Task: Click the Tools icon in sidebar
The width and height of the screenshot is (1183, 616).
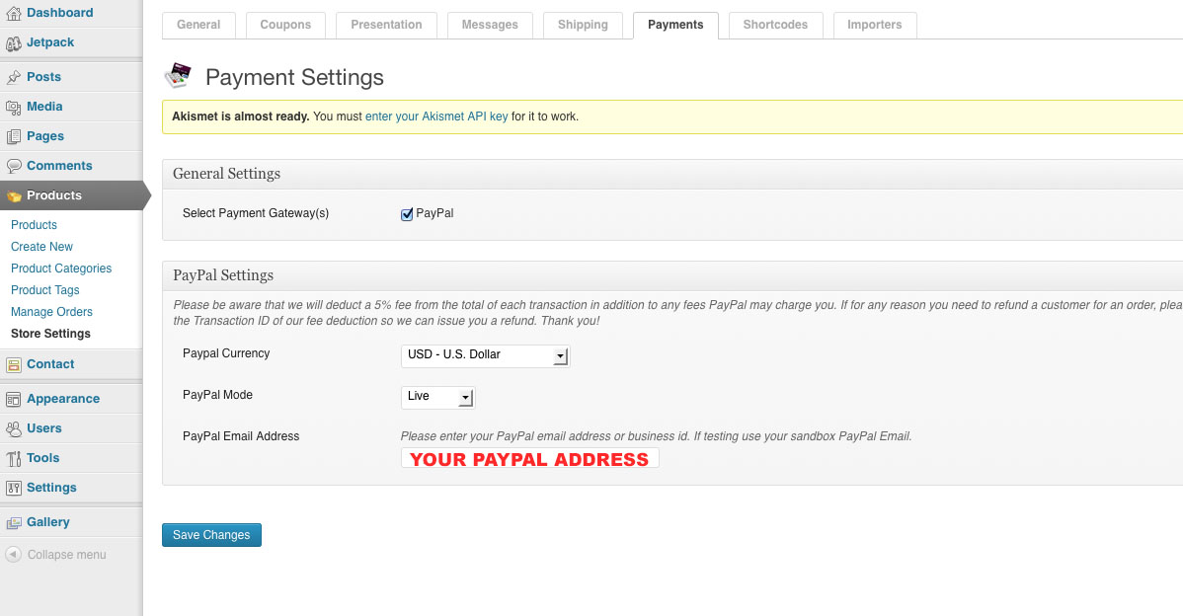Action: point(14,458)
